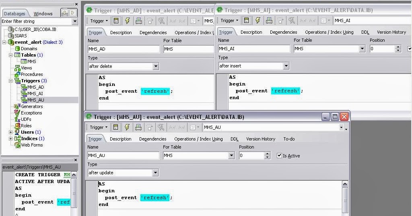Close the Database Explorer panel

[76, 4]
